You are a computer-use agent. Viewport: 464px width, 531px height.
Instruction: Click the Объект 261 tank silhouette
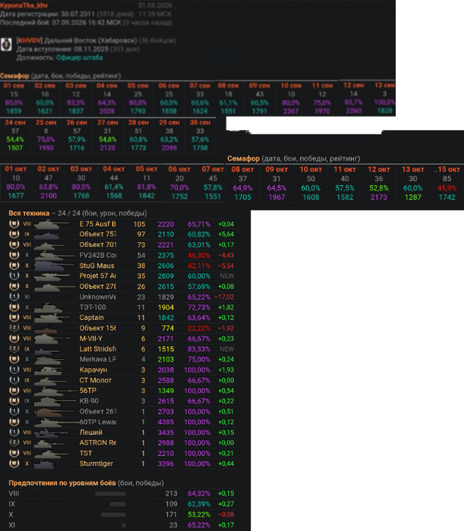point(55,412)
